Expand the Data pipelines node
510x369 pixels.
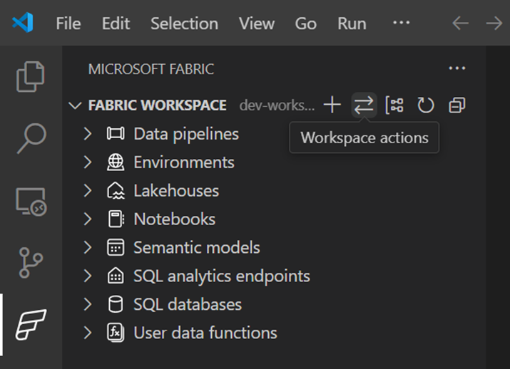coord(88,133)
